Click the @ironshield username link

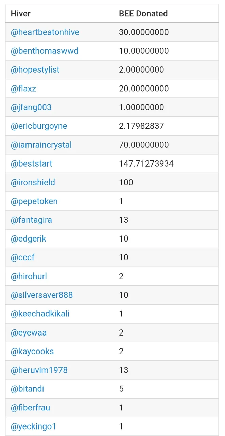pos(33,182)
